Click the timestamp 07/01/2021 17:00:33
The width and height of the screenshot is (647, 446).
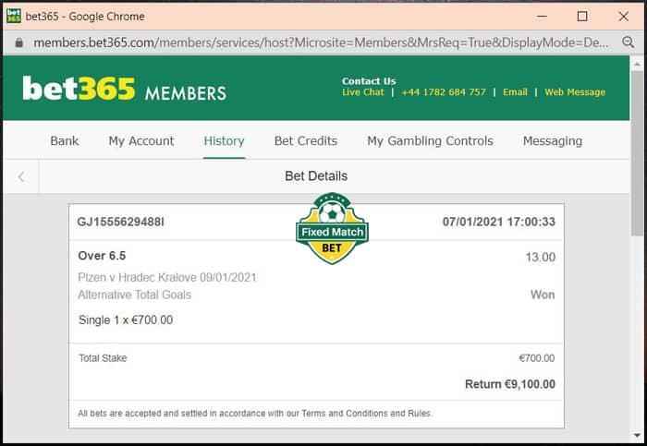[x=499, y=222]
